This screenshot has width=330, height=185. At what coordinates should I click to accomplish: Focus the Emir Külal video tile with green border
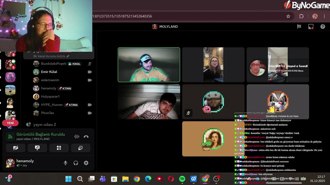pyautogui.click(x=149, y=65)
